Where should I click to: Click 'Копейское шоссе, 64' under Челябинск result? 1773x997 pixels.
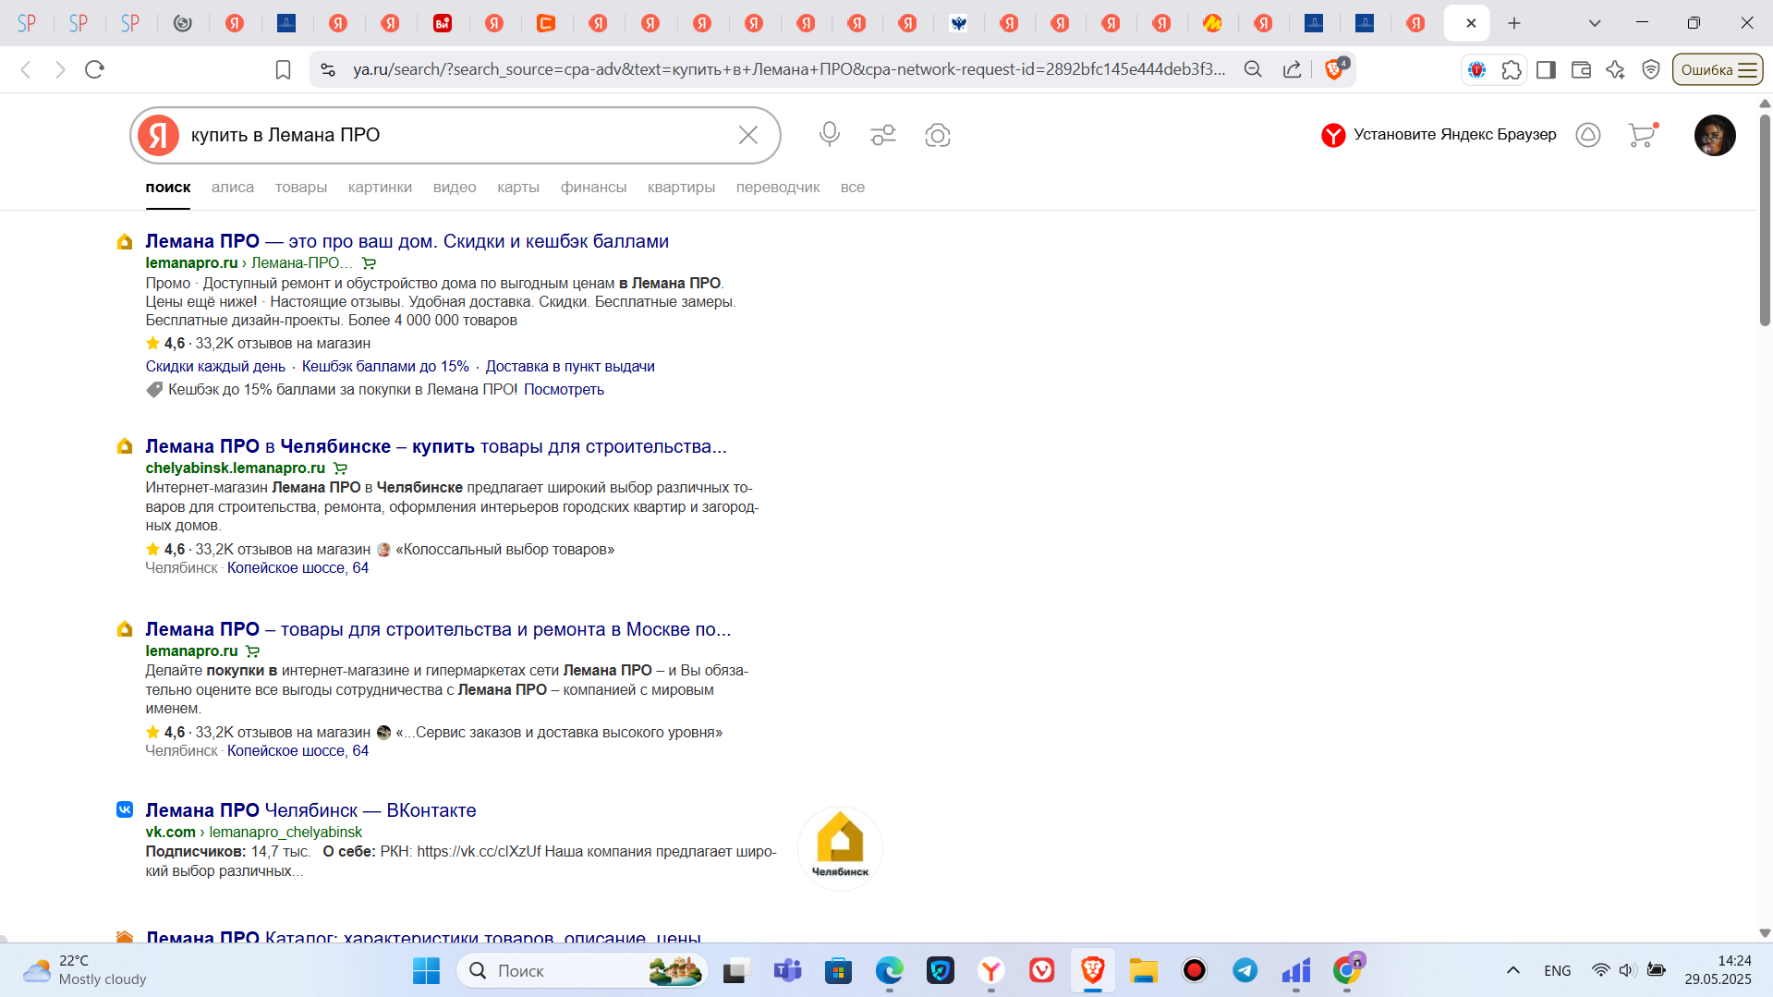click(x=298, y=567)
